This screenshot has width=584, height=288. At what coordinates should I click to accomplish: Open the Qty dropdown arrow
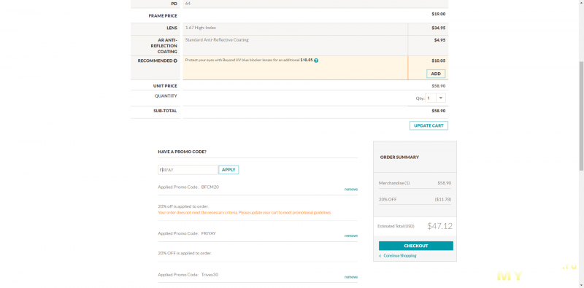pos(441,98)
